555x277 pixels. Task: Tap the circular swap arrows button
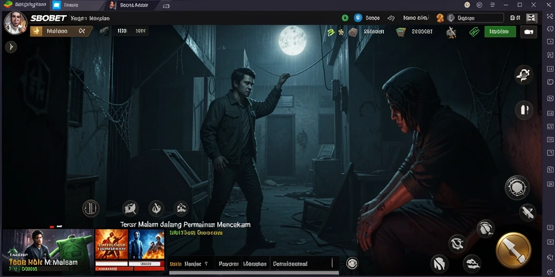click(x=457, y=244)
